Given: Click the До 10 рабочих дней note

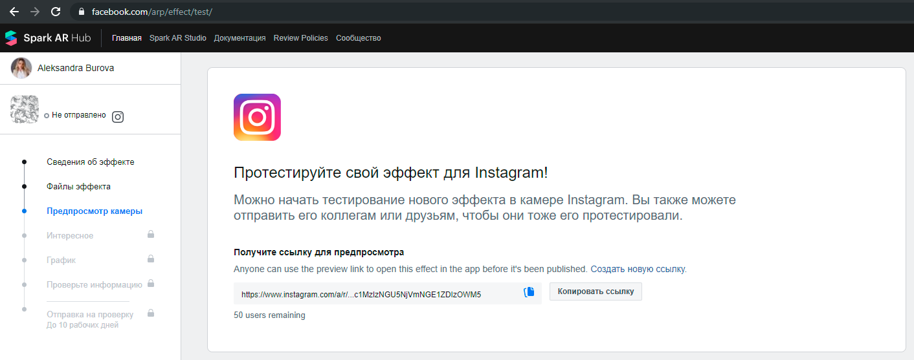Looking at the screenshot, I should tap(82, 325).
